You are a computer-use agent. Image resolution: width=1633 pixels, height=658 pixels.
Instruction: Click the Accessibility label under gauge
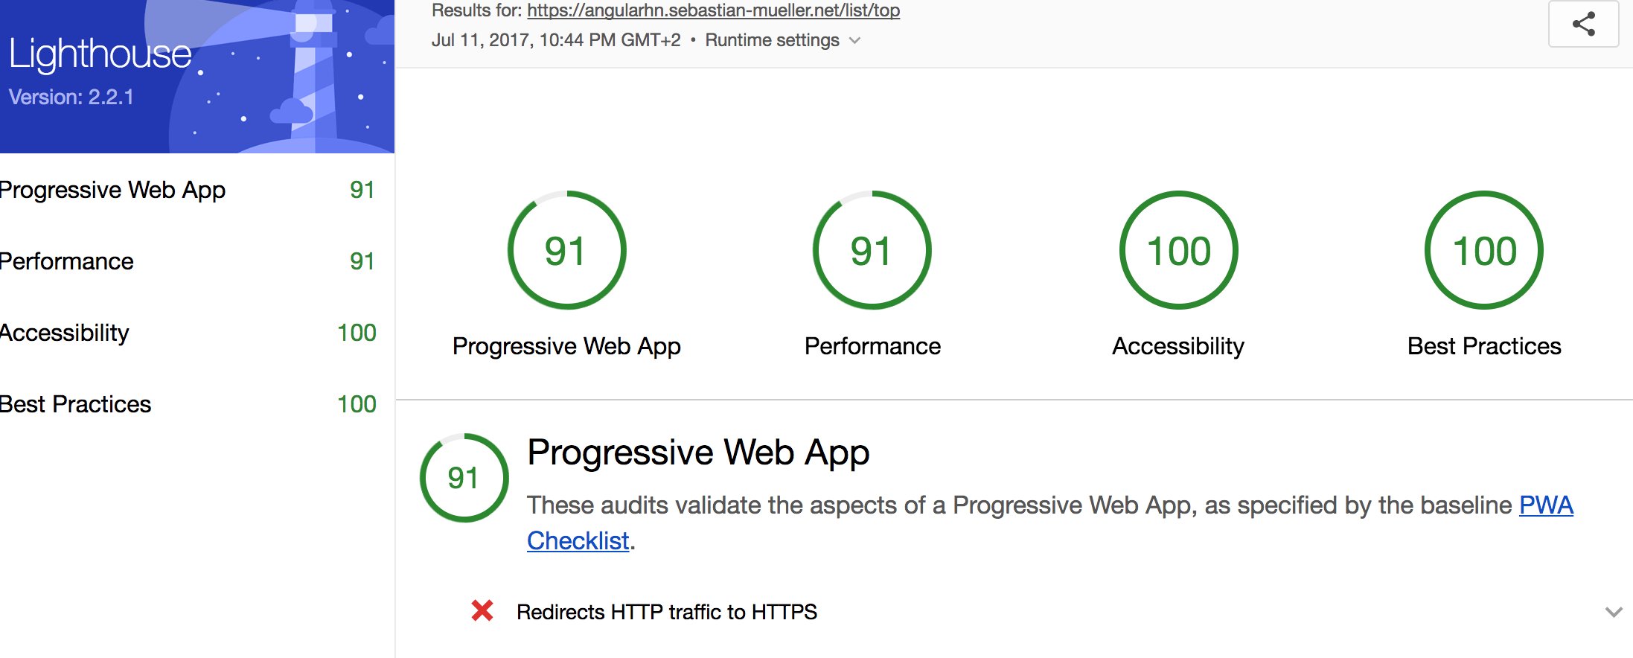pyautogui.click(x=1178, y=346)
